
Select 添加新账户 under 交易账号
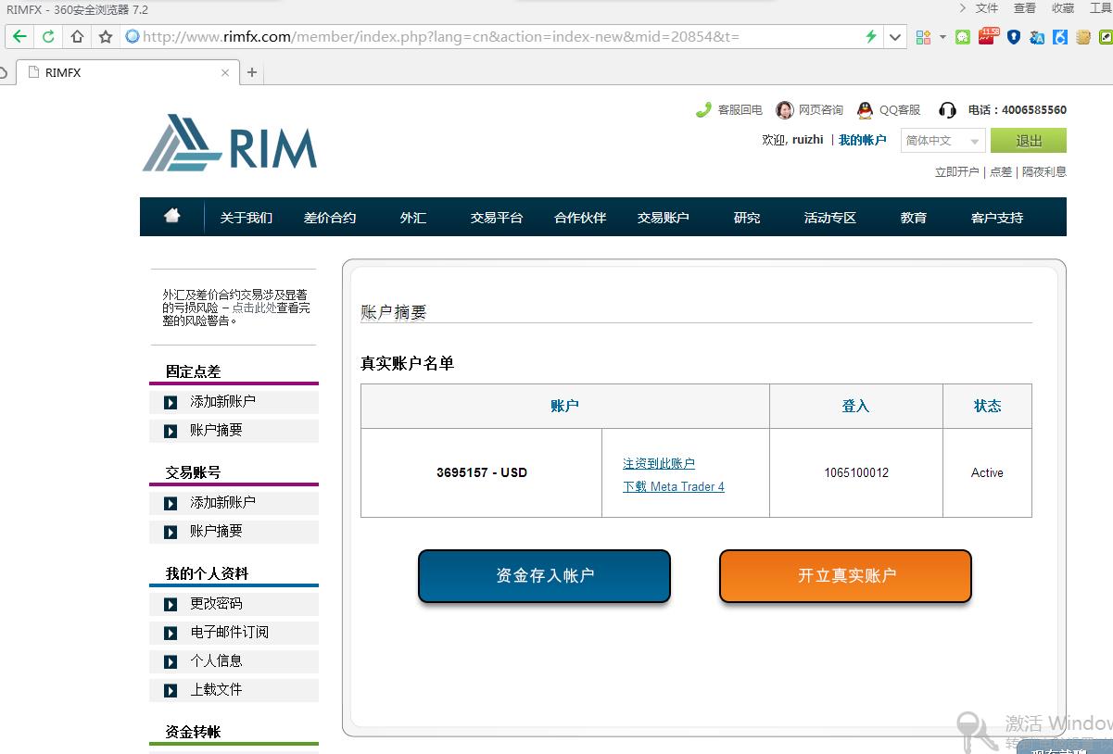(x=234, y=502)
